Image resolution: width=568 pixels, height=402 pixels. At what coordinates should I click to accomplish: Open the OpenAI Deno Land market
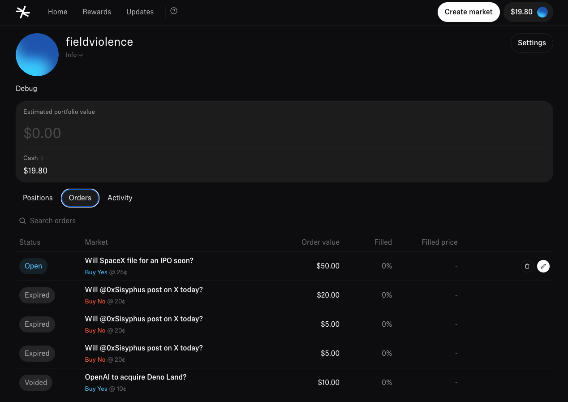coord(135,377)
